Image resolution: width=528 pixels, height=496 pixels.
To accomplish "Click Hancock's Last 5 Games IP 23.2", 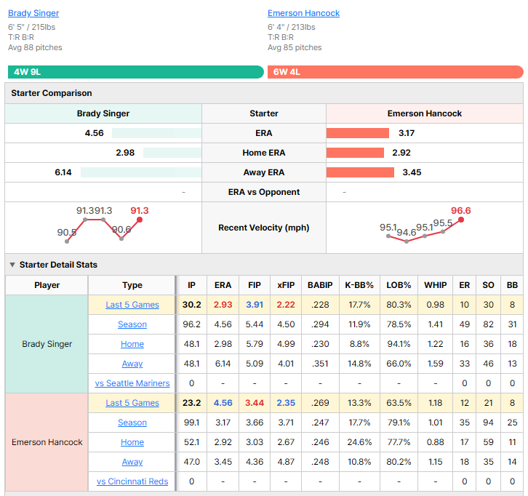I will click(x=191, y=403).
